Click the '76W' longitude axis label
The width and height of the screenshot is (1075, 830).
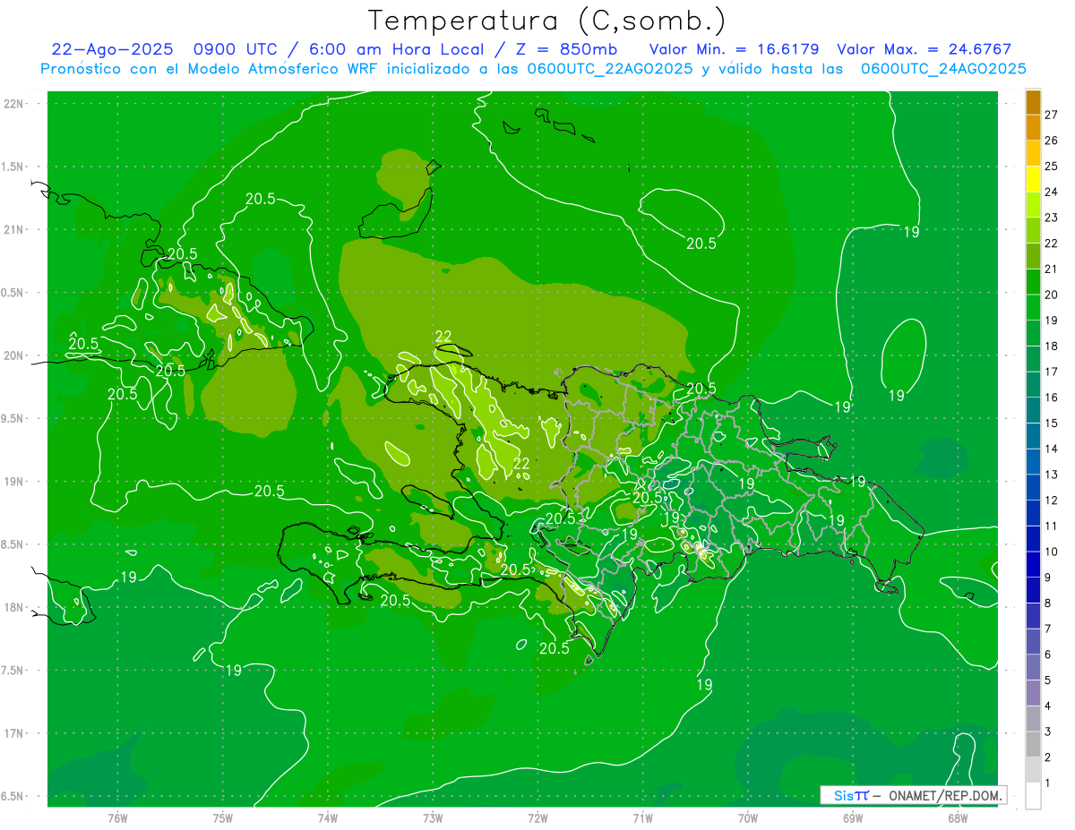117,817
